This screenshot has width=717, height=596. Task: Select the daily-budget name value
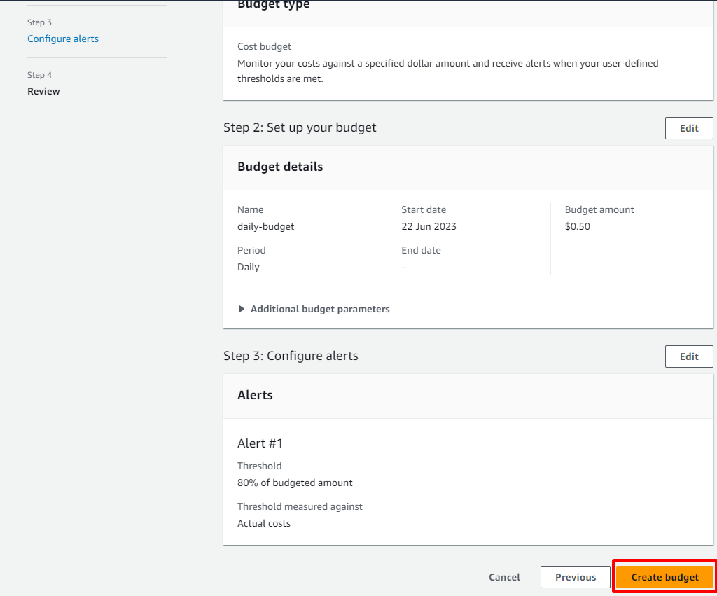click(265, 226)
